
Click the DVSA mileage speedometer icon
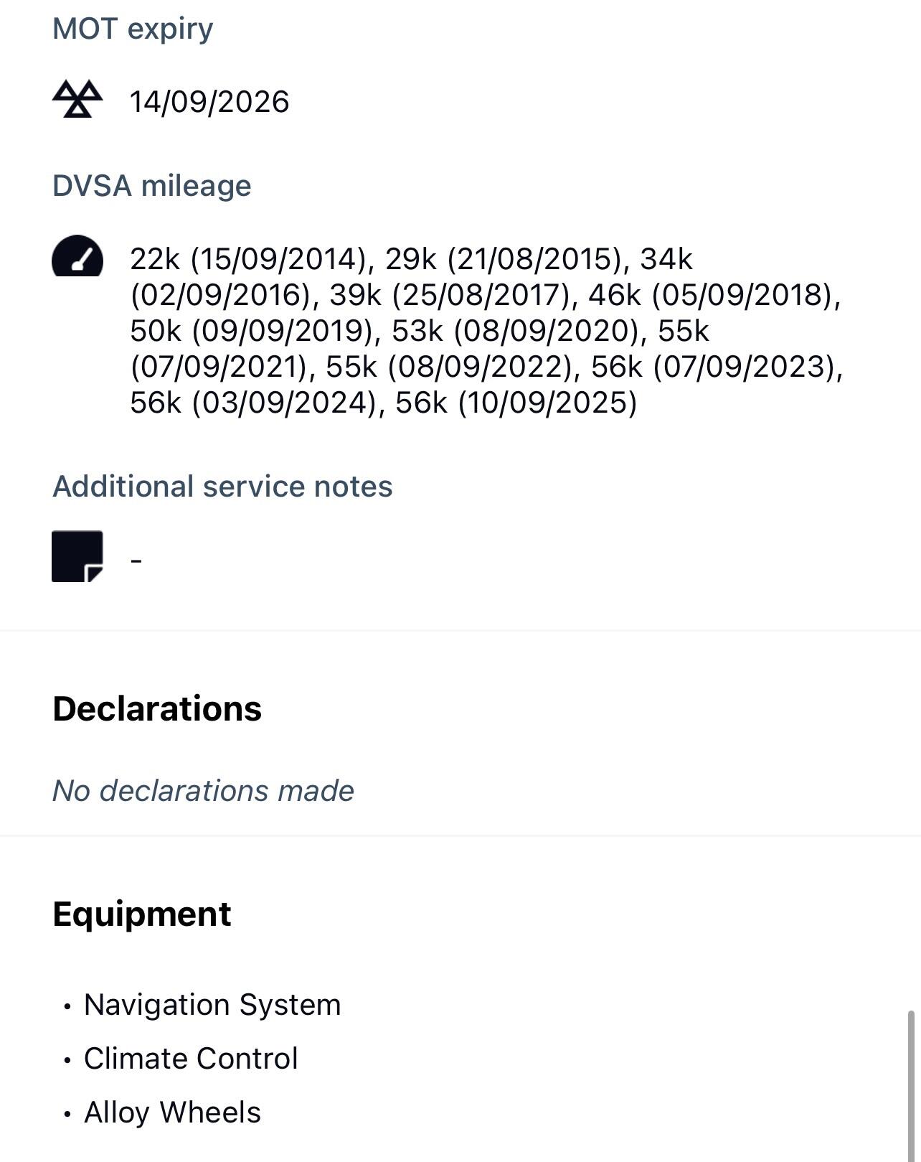tap(77, 257)
